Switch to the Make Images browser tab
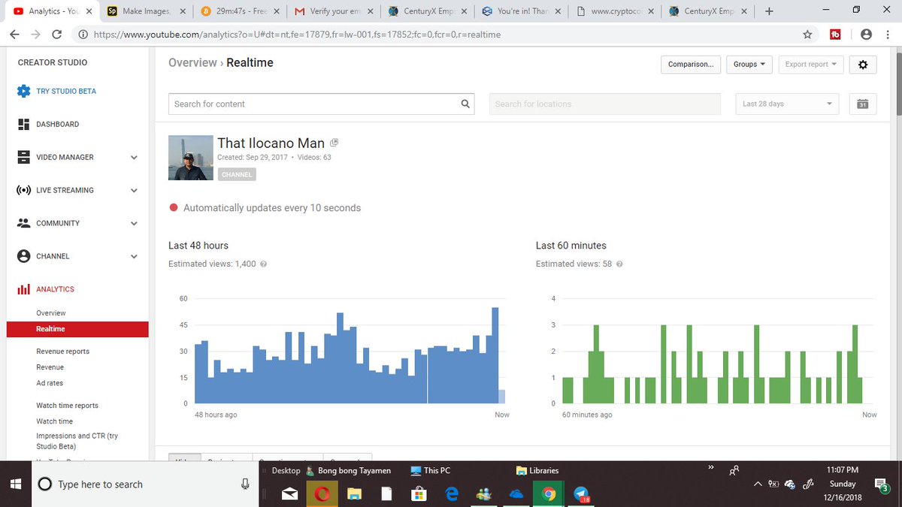The width and height of the screenshot is (902, 507). (147, 11)
